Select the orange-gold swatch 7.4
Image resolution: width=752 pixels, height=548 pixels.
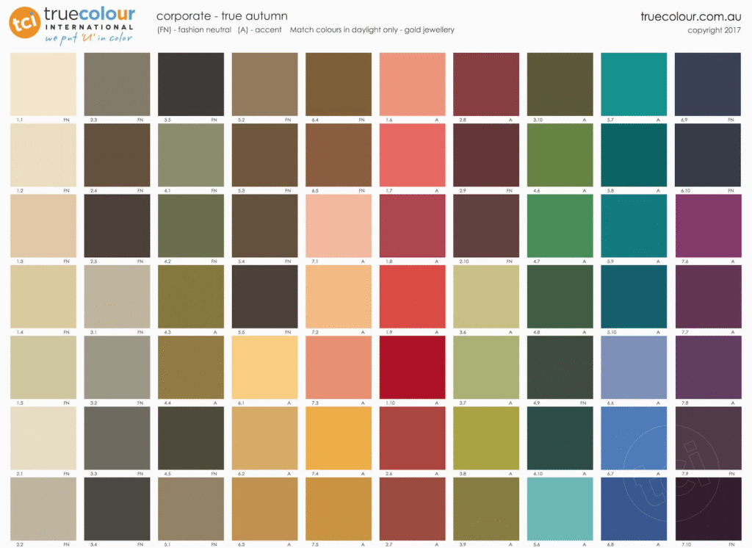[339, 438]
